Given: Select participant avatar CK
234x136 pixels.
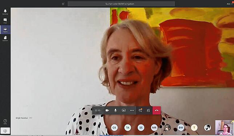Looking at the screenshot, I should (x=114, y=128).
